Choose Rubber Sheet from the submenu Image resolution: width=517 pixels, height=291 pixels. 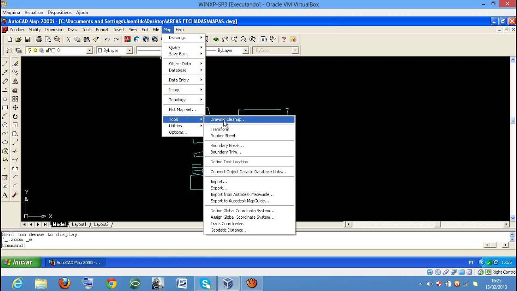click(250, 136)
